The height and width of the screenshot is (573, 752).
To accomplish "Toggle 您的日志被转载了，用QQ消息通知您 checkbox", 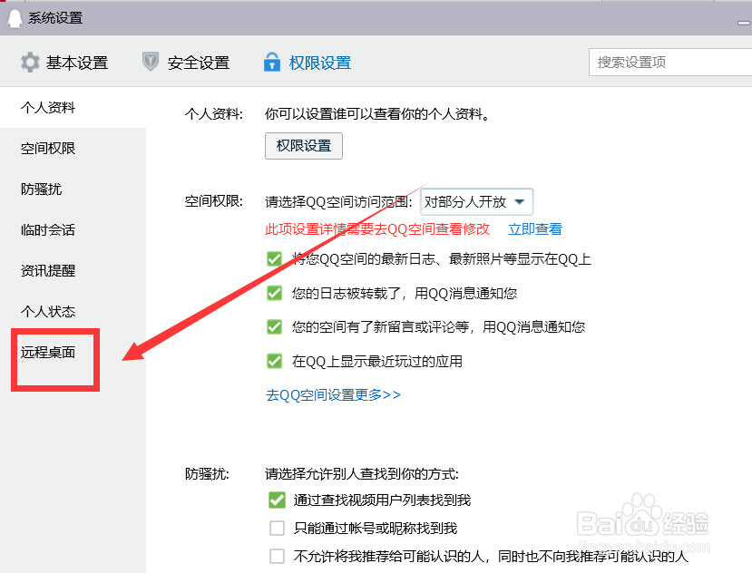I will click(274, 293).
